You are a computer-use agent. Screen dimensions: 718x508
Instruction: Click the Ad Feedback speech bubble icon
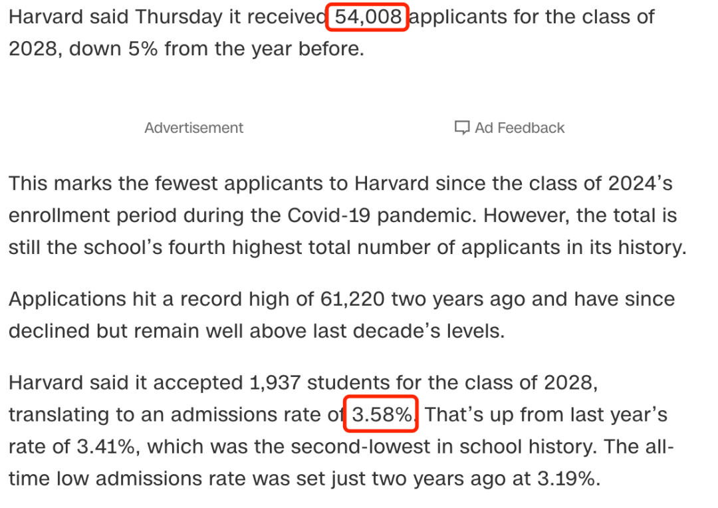(x=461, y=128)
